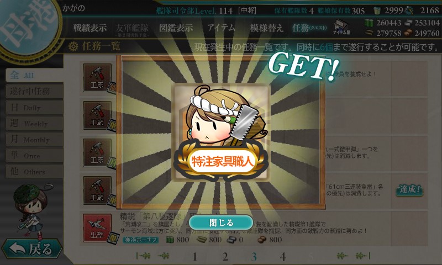Click the 特注家具職人 reward character image
The image size is (442, 265).
coord(222,132)
